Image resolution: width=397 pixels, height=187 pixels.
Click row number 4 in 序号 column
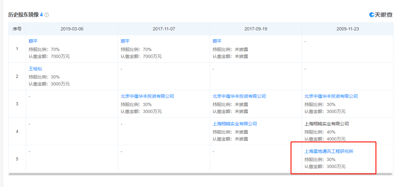tap(17, 131)
